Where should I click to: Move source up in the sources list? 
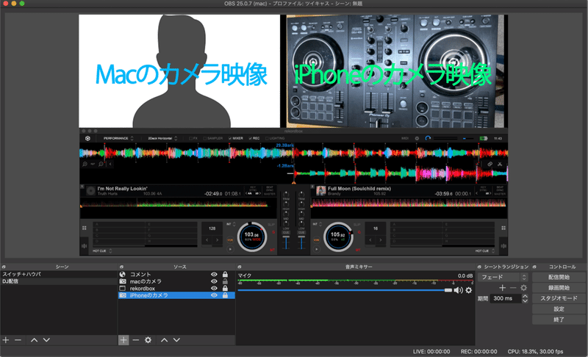(164, 340)
